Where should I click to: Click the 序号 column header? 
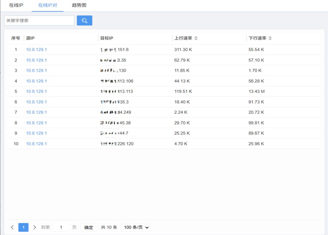[x=16, y=38]
